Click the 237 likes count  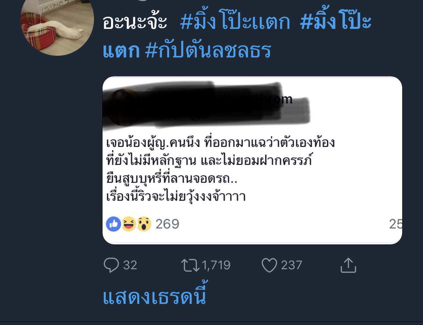tap(292, 265)
